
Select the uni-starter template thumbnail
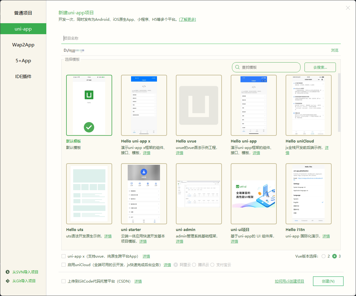click(144, 194)
